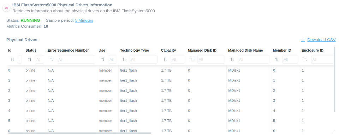Focus the Member ID filter field
This screenshot has width=339, height=139.
click(x=290, y=59)
